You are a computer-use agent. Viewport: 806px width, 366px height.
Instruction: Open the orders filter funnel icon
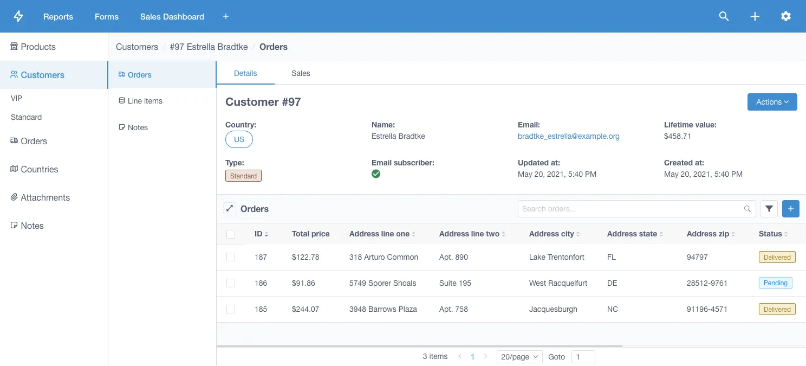[769, 208]
